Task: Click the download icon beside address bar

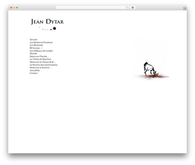Action: 133,8
